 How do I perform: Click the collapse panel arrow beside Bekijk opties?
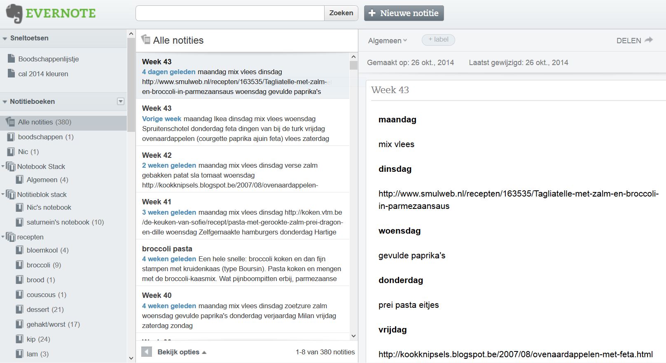pyautogui.click(x=146, y=352)
